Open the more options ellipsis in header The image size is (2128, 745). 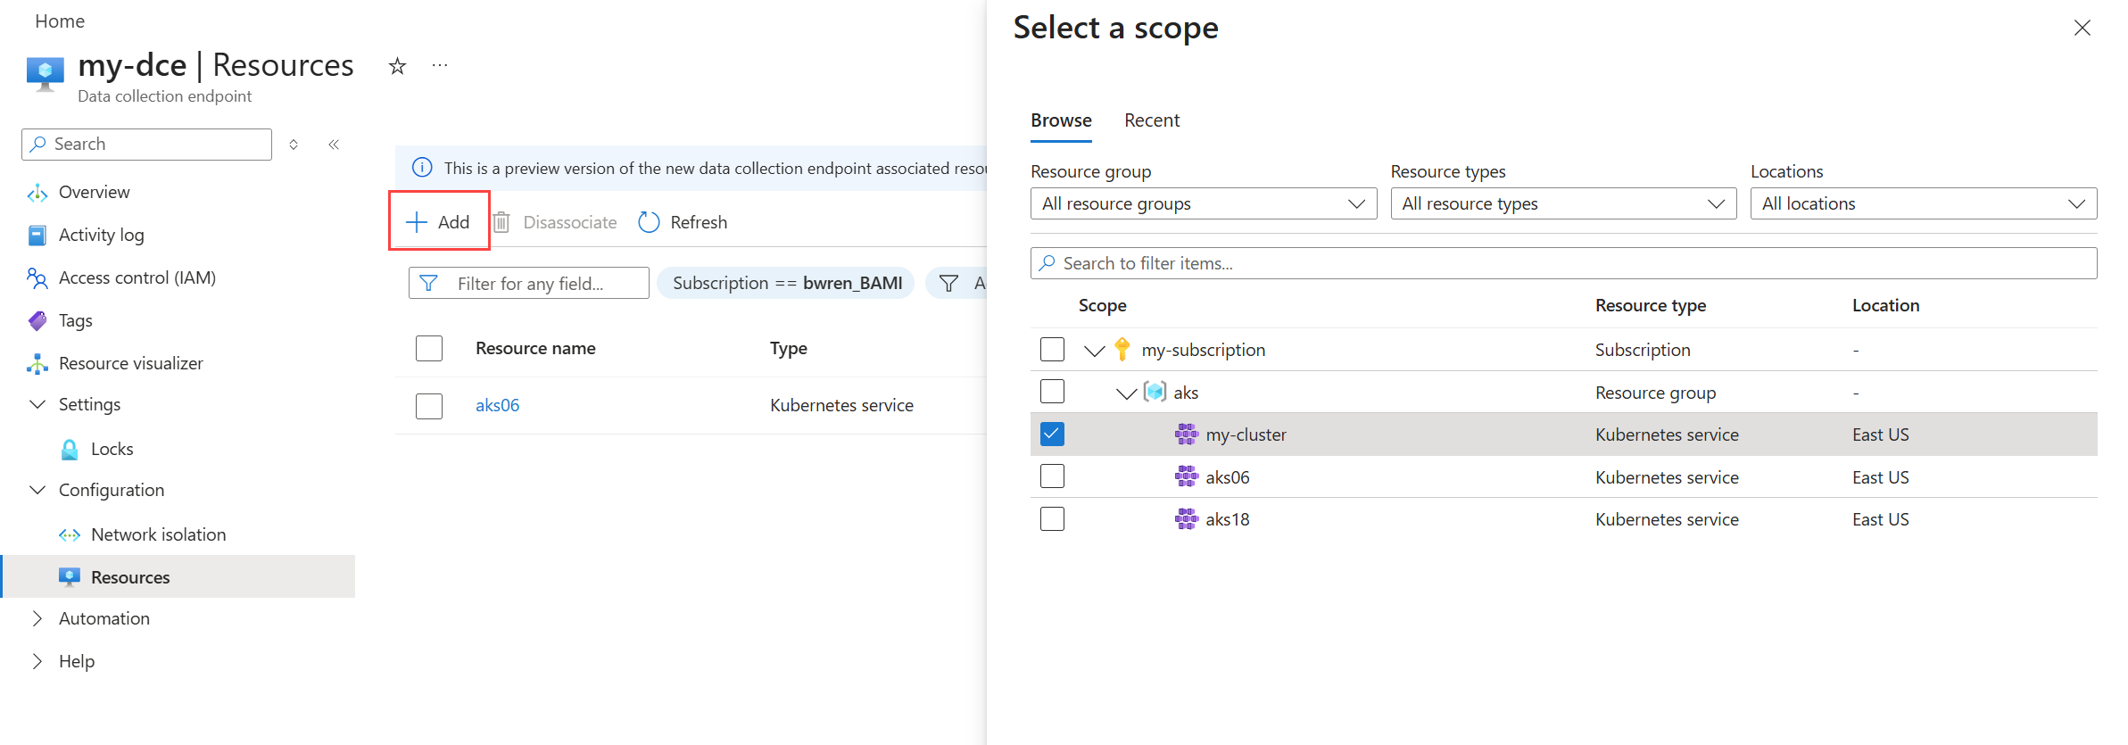pos(440,66)
